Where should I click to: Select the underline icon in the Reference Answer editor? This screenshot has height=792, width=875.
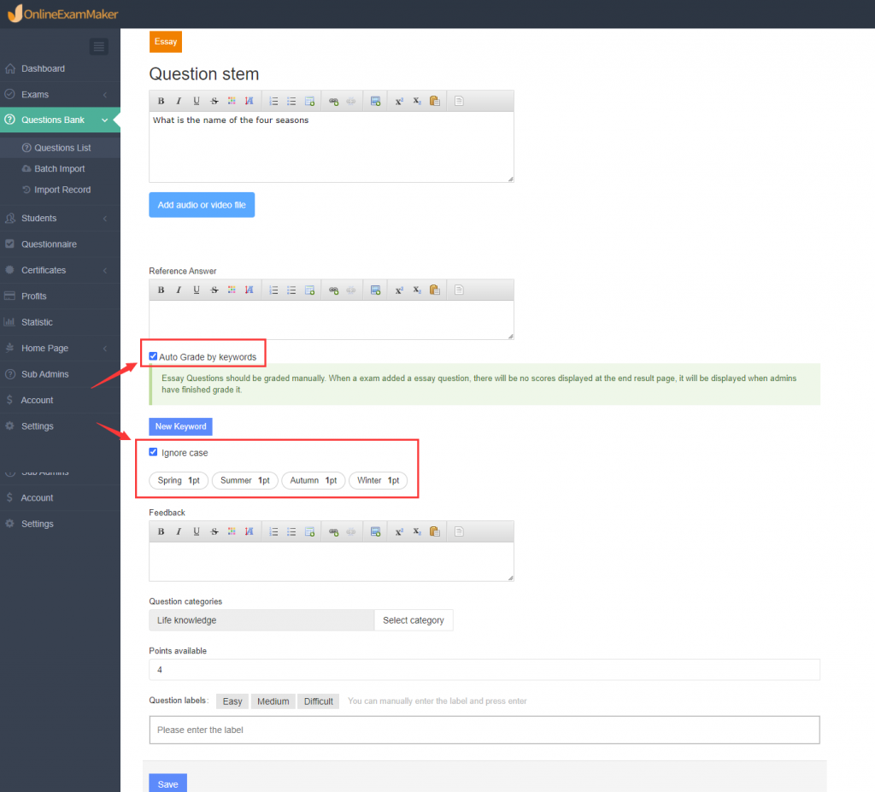(x=197, y=290)
